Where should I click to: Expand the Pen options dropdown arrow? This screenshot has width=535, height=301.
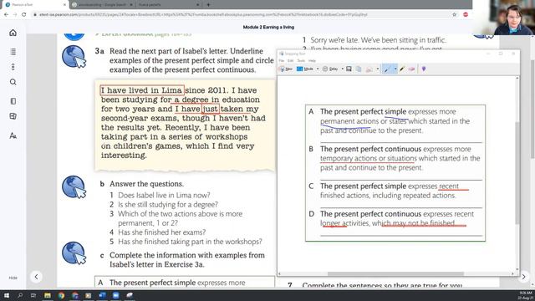(x=395, y=69)
